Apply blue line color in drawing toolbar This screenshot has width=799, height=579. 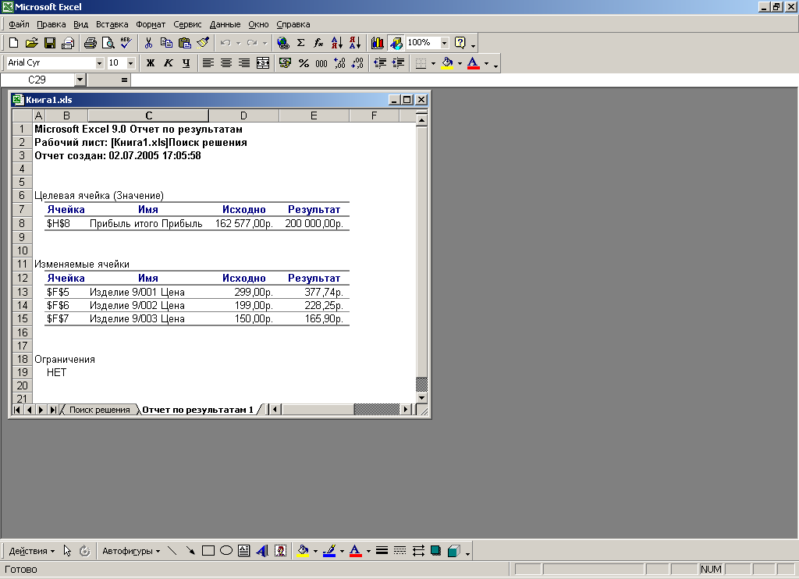click(329, 551)
